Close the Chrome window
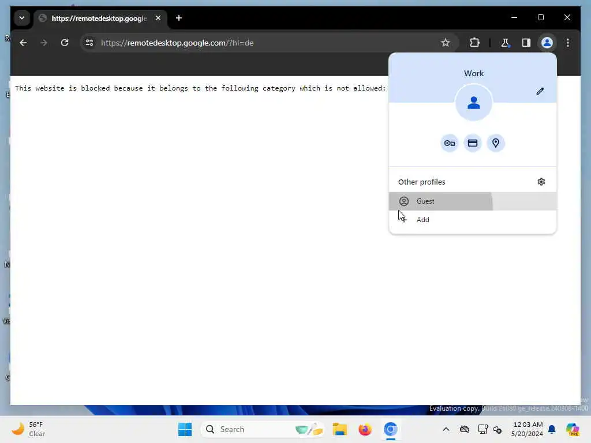This screenshot has height=443, width=591. [x=567, y=17]
